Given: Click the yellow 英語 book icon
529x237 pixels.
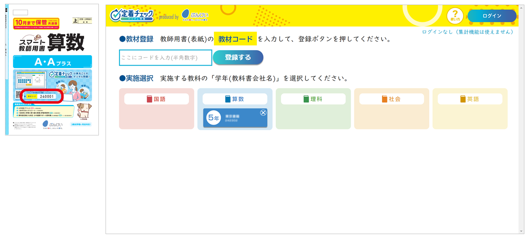Looking at the screenshot, I should point(463,99).
